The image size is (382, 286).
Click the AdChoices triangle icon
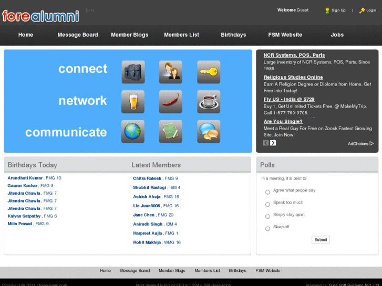tap(371, 143)
